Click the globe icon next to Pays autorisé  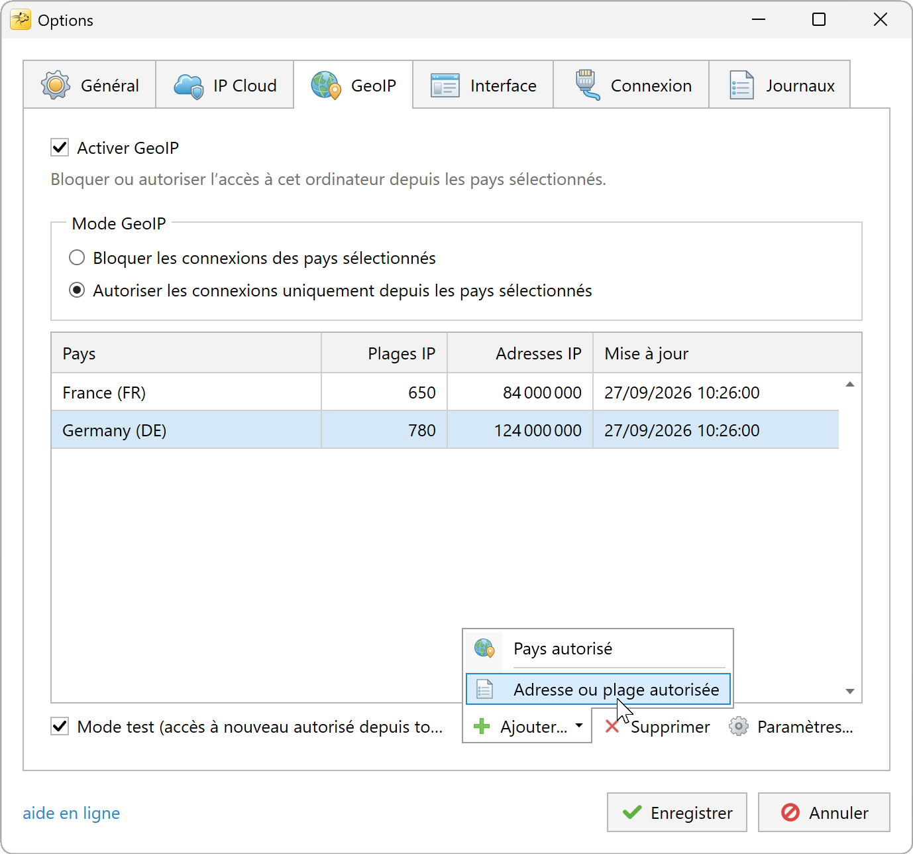pyautogui.click(x=485, y=648)
